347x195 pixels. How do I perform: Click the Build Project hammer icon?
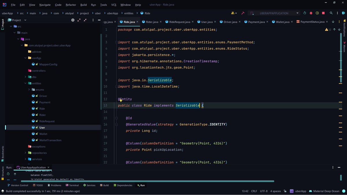(x=243, y=13)
